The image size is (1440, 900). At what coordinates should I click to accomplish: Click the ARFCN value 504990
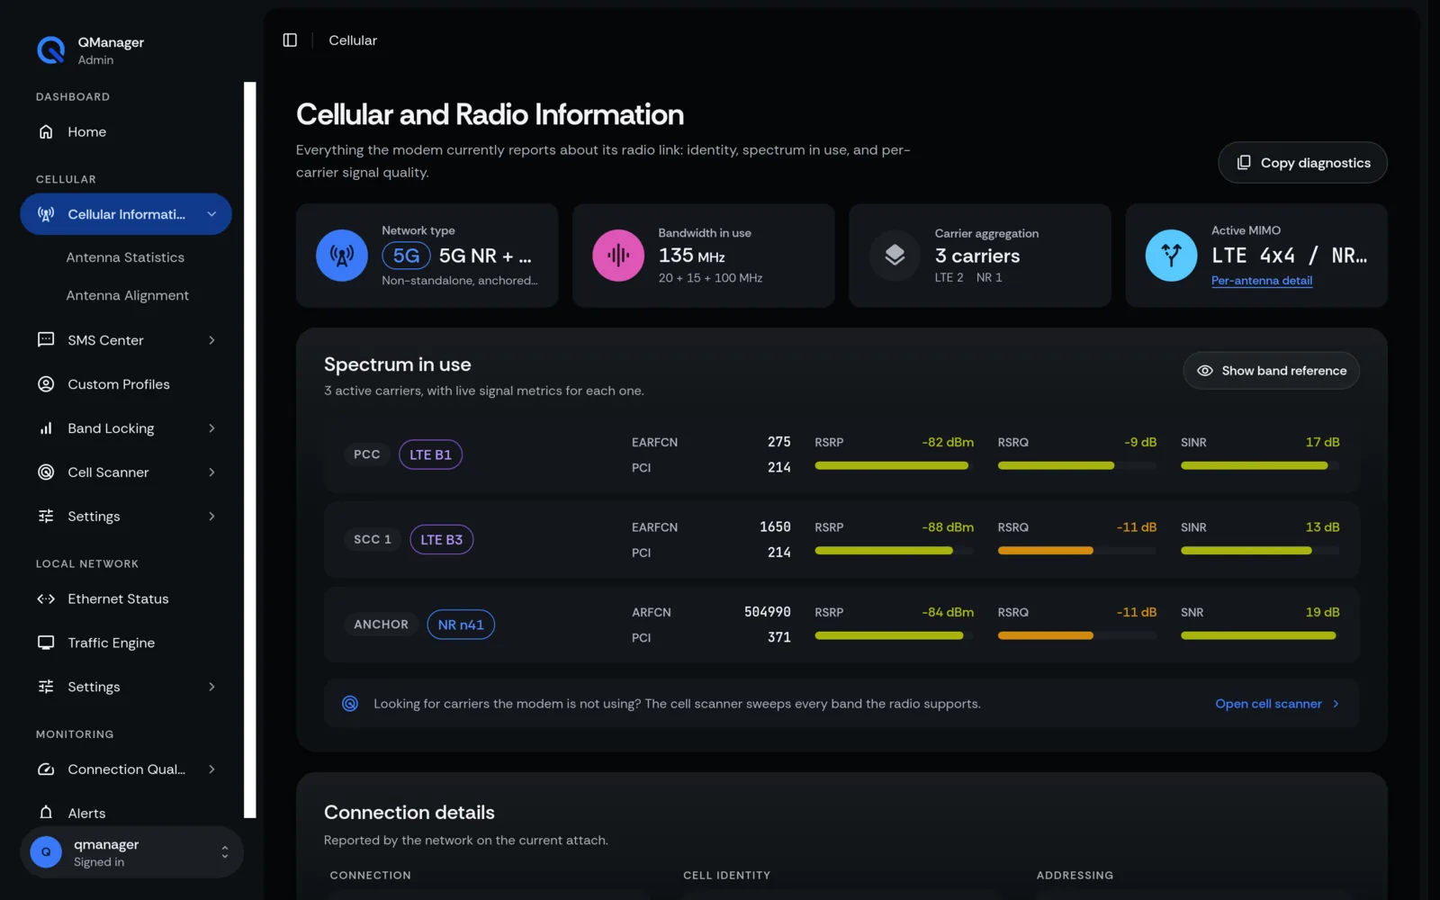click(767, 612)
